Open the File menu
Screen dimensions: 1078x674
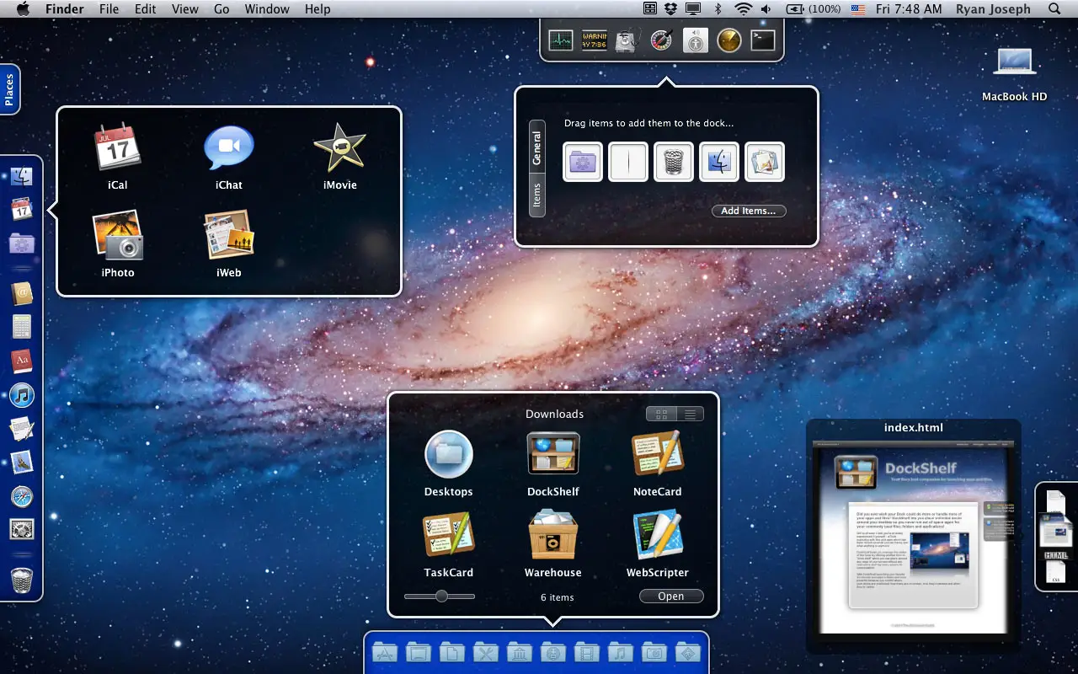pyautogui.click(x=109, y=8)
